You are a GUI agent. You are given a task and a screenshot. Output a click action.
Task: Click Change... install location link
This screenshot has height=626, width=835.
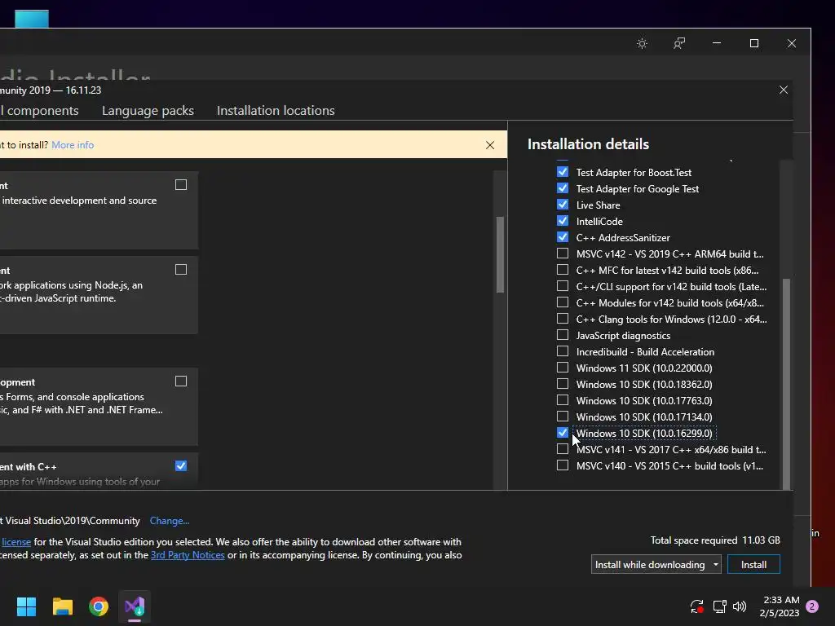tap(170, 521)
